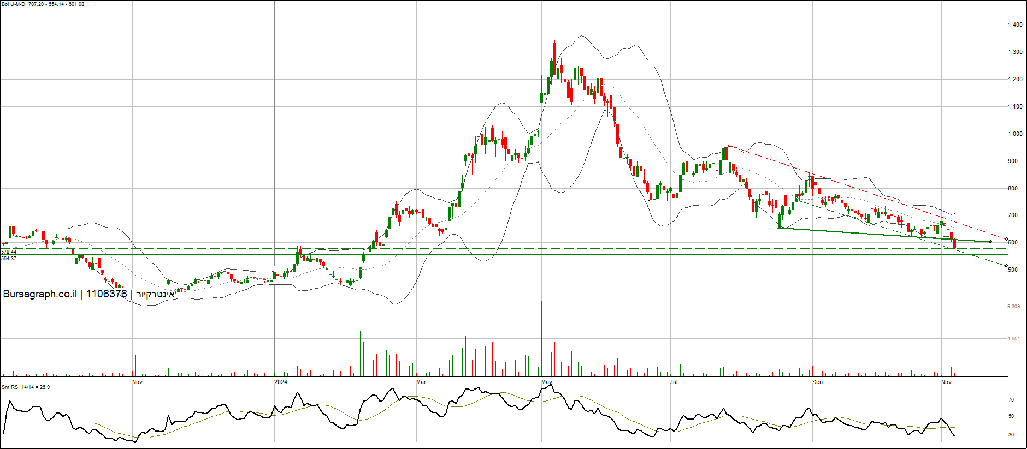Click the 9,309 volume axis label
This screenshot has width=1027, height=449.
pos(1013,307)
